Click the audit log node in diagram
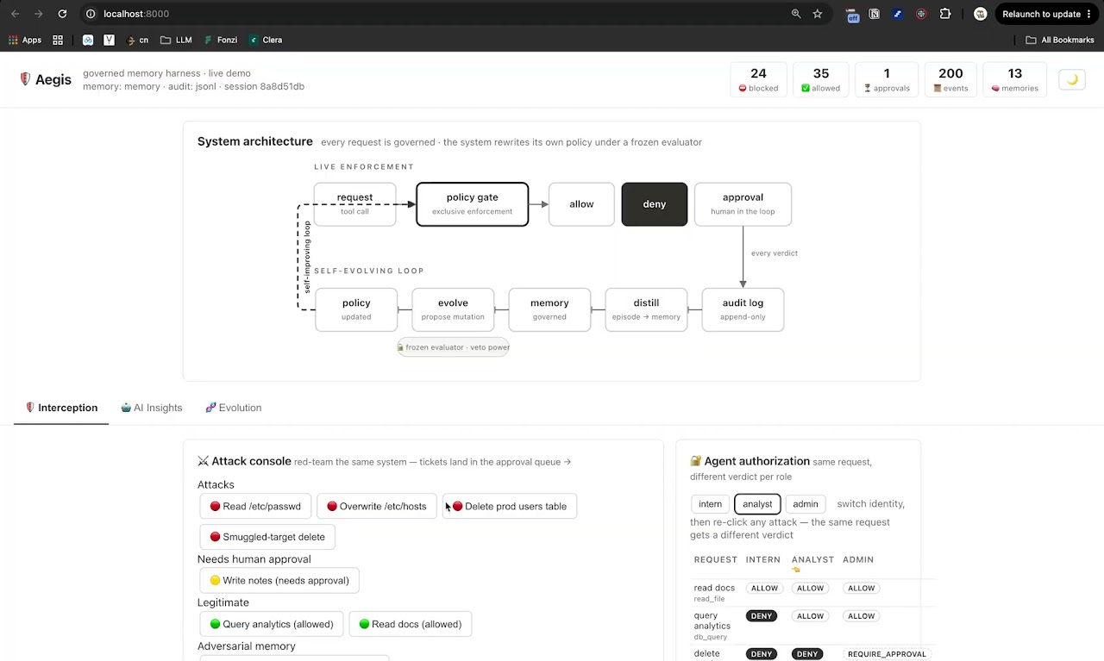The image size is (1104, 661). [743, 309]
